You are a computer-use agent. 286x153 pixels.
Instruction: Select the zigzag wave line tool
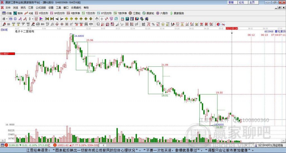click(x=122, y=24)
